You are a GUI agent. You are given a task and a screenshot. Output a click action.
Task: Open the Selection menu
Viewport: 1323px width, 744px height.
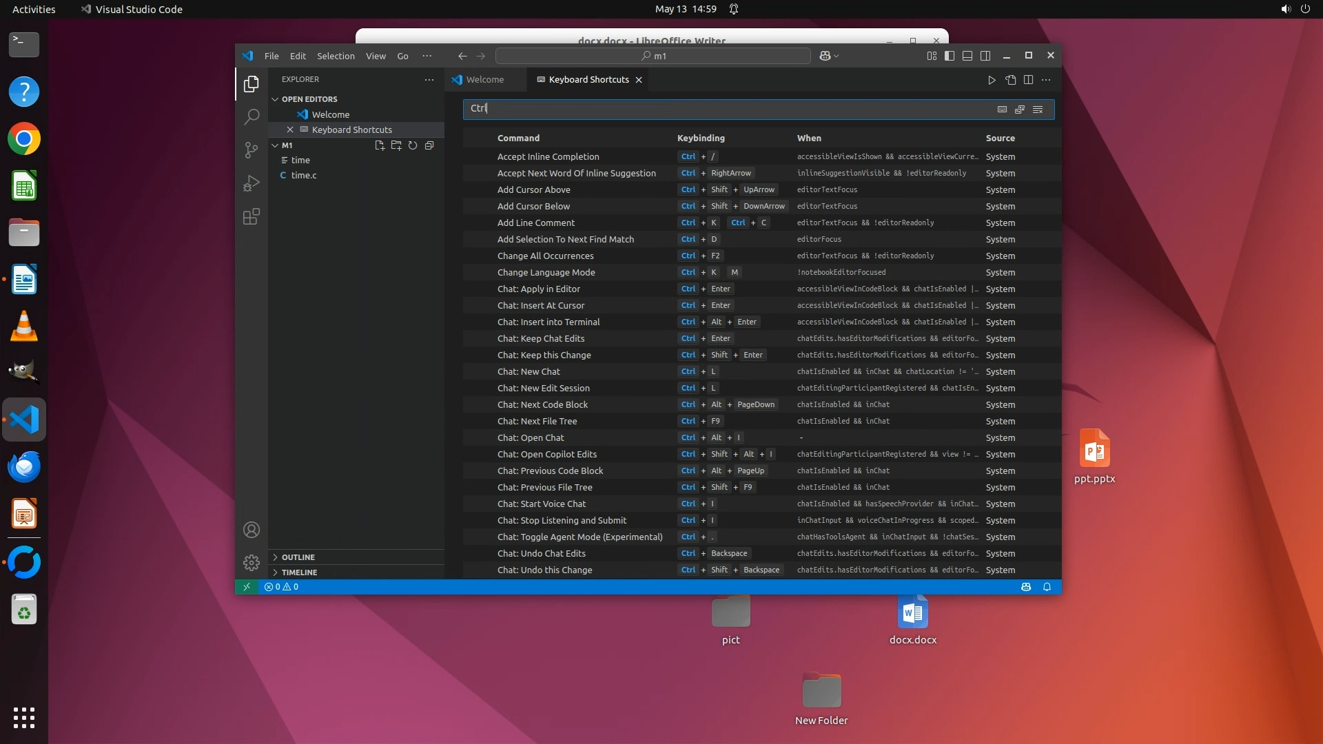pyautogui.click(x=336, y=56)
